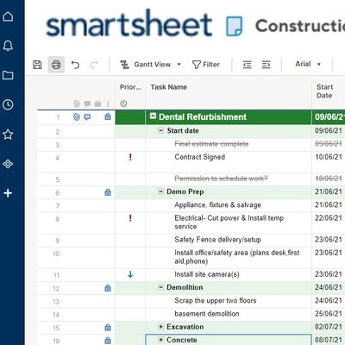Collapse the Dental Refurbishment row
Image resolution: width=345 pixels, height=345 pixels.
tap(153, 116)
